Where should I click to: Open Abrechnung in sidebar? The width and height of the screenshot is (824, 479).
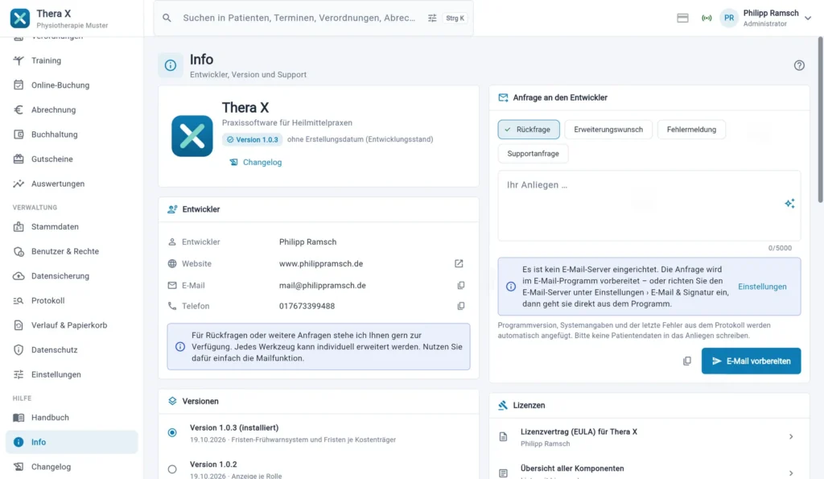click(x=72, y=110)
